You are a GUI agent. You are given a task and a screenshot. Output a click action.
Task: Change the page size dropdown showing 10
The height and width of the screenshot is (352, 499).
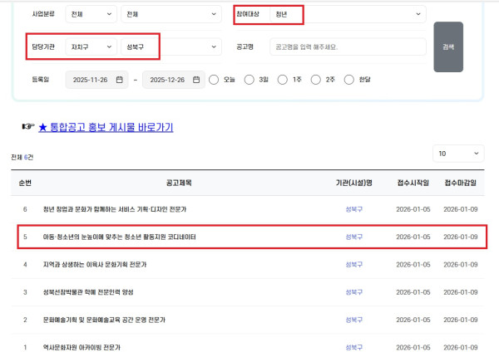click(x=458, y=154)
